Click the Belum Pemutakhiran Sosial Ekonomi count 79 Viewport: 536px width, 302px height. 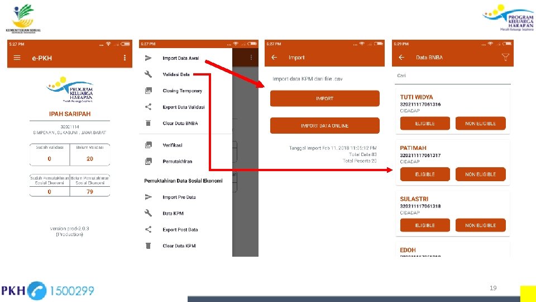tap(90, 192)
